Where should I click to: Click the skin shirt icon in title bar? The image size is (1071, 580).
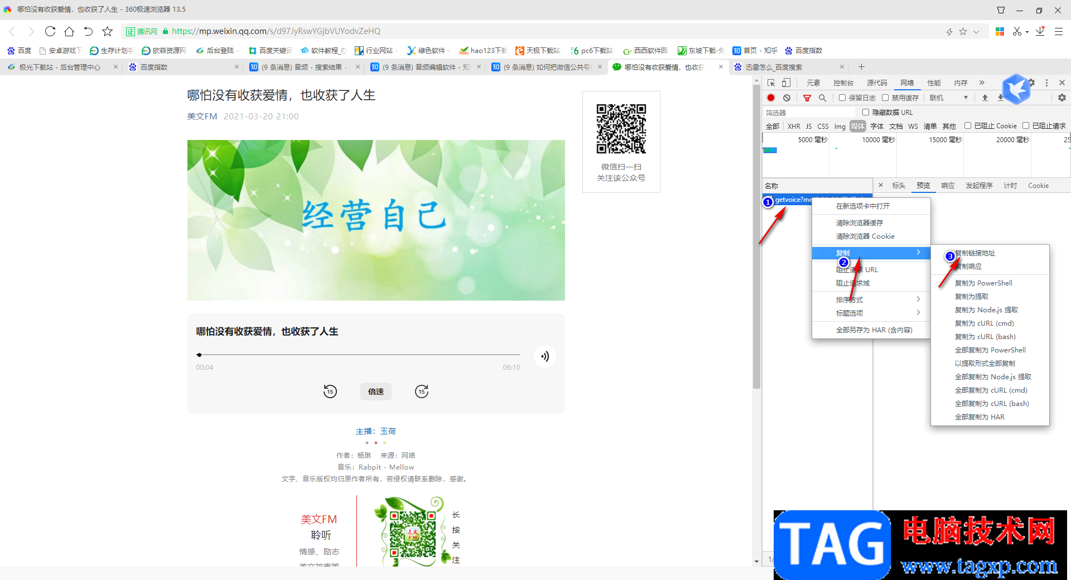(x=1001, y=10)
